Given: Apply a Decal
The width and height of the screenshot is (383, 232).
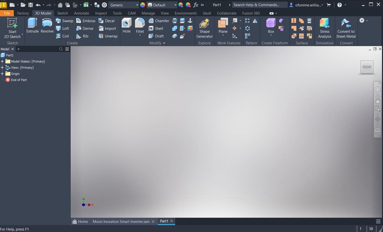Looking at the screenshot, I should pos(106,21).
